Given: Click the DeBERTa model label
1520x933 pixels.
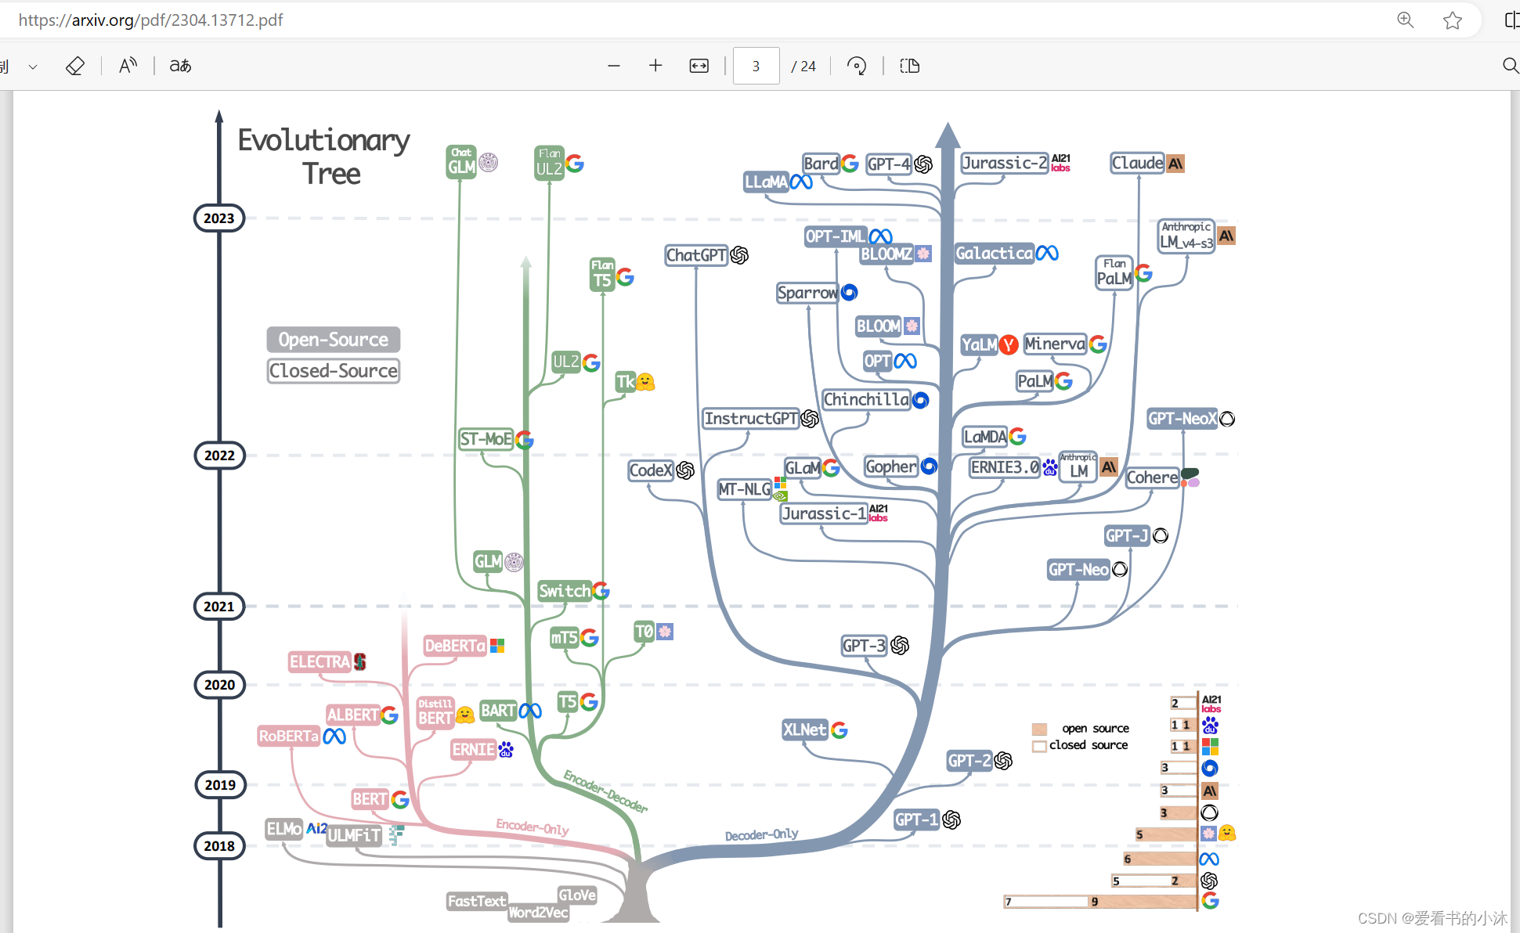Looking at the screenshot, I should pyautogui.click(x=455, y=646).
